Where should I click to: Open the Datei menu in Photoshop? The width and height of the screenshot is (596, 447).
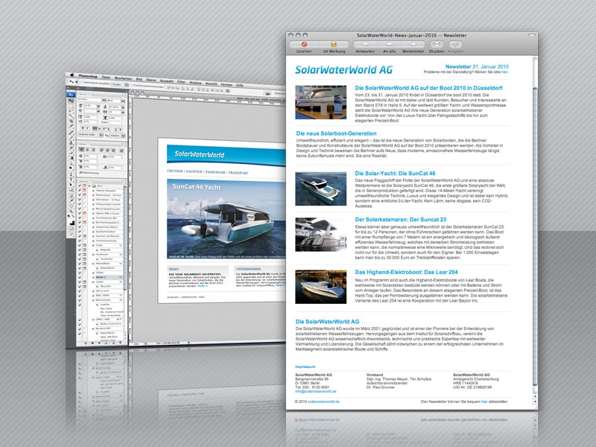click(106, 77)
